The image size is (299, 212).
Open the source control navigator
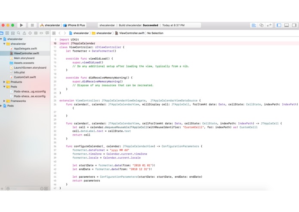point(7,33)
